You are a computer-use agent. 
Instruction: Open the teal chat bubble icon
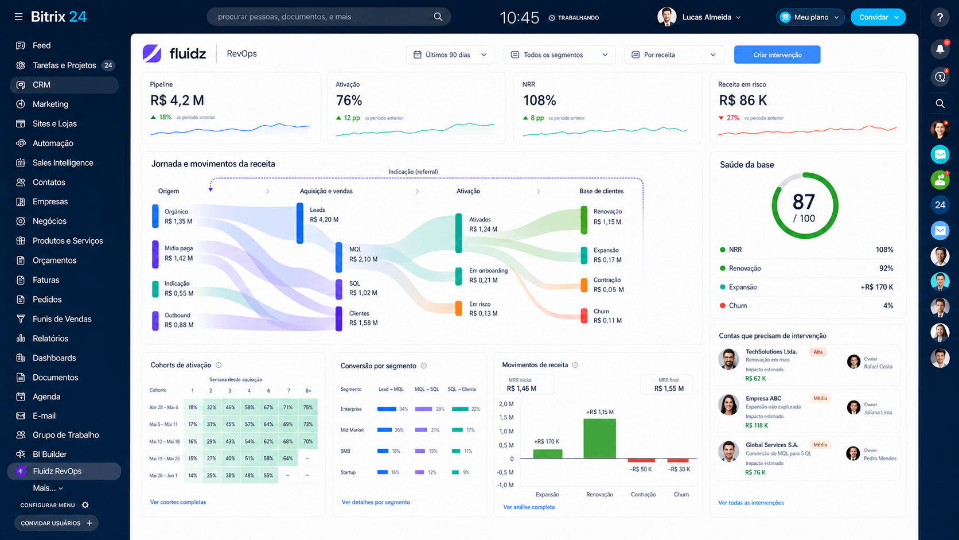[939, 154]
